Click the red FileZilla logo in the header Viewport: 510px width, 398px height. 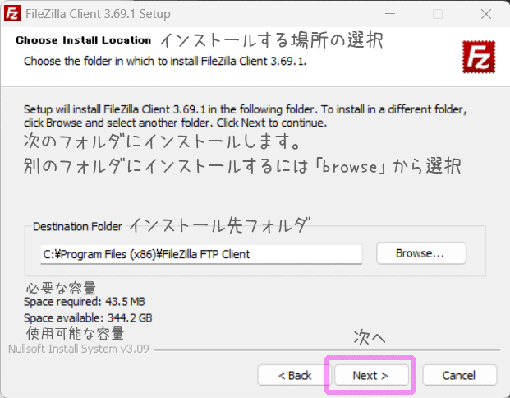point(479,57)
